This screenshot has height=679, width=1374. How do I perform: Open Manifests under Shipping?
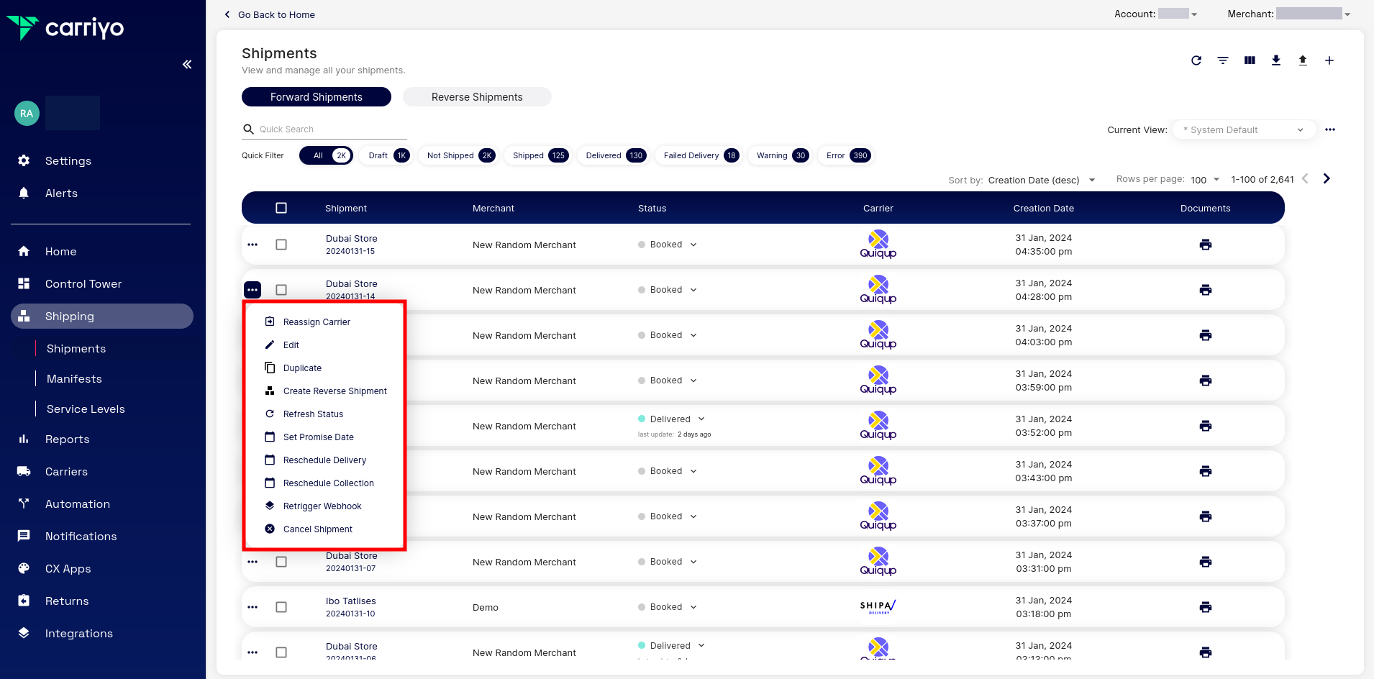tap(74, 378)
